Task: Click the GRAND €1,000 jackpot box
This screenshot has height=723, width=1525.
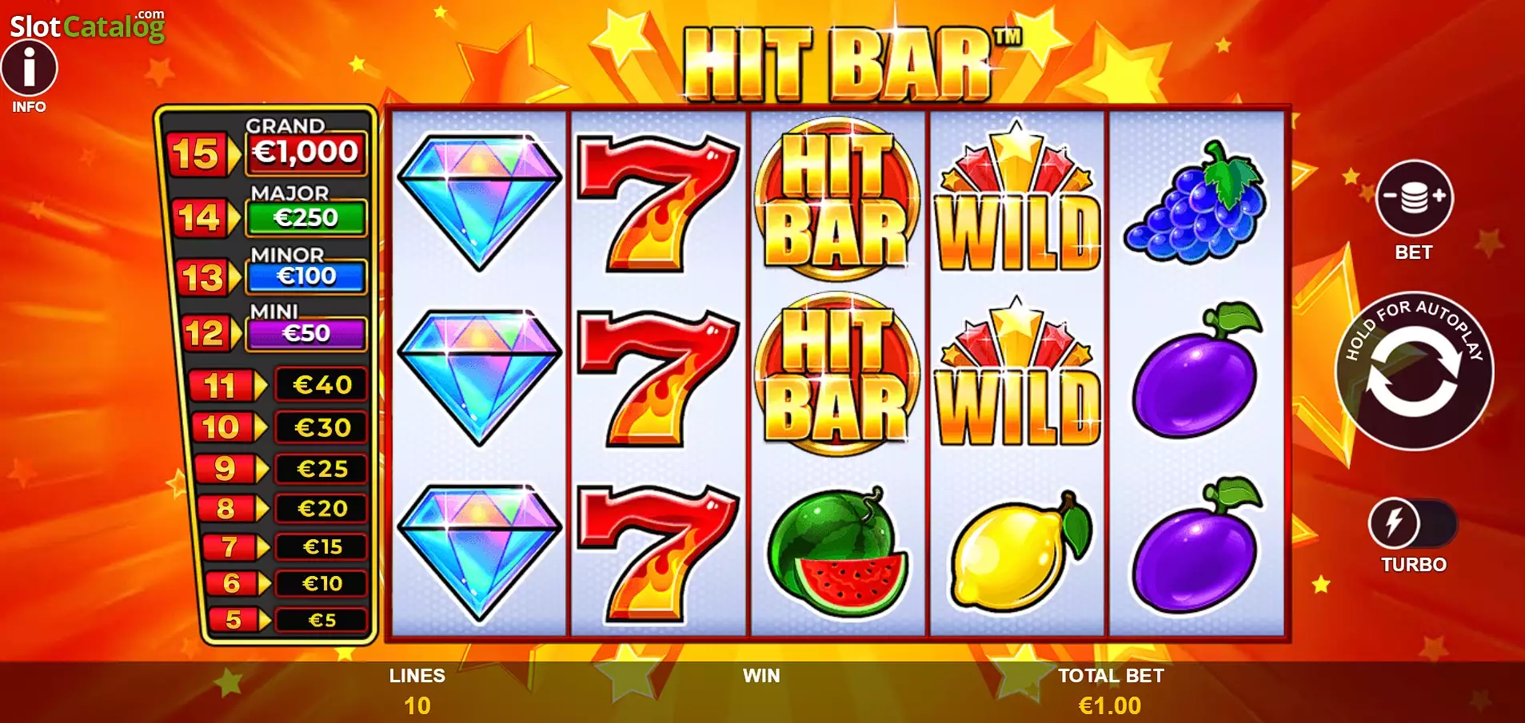Action: pyautogui.click(x=306, y=152)
